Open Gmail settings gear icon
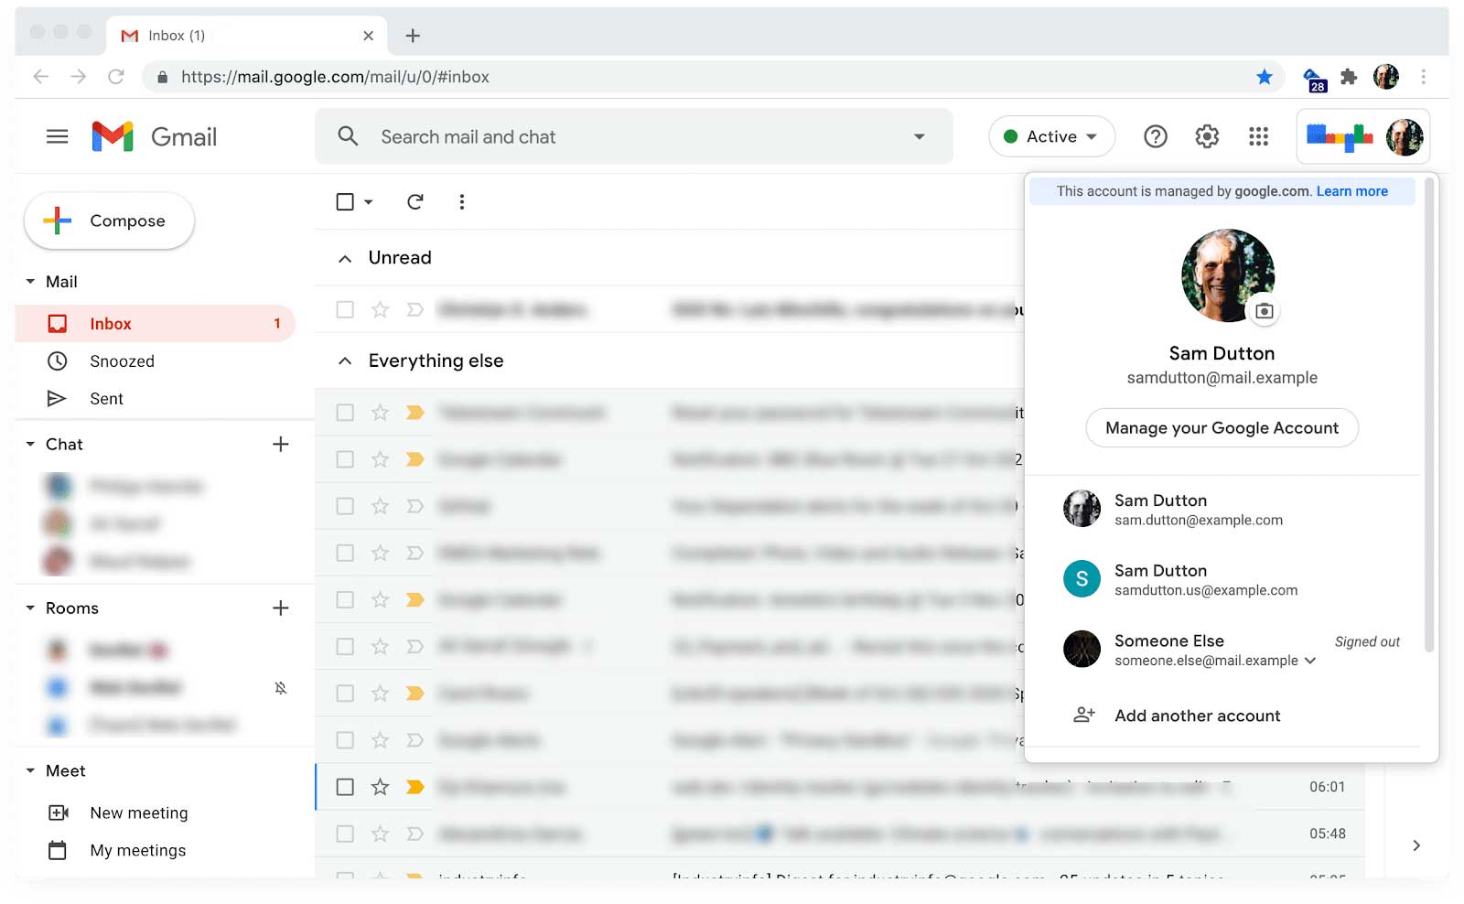1464x904 pixels. click(1206, 136)
